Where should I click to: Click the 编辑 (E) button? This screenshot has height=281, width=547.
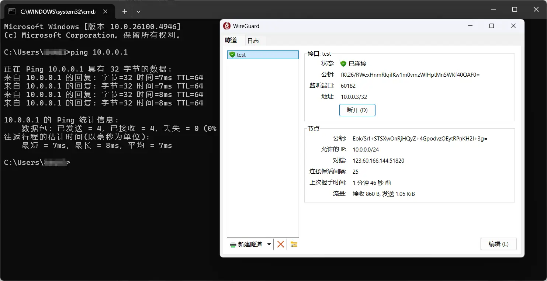click(498, 244)
